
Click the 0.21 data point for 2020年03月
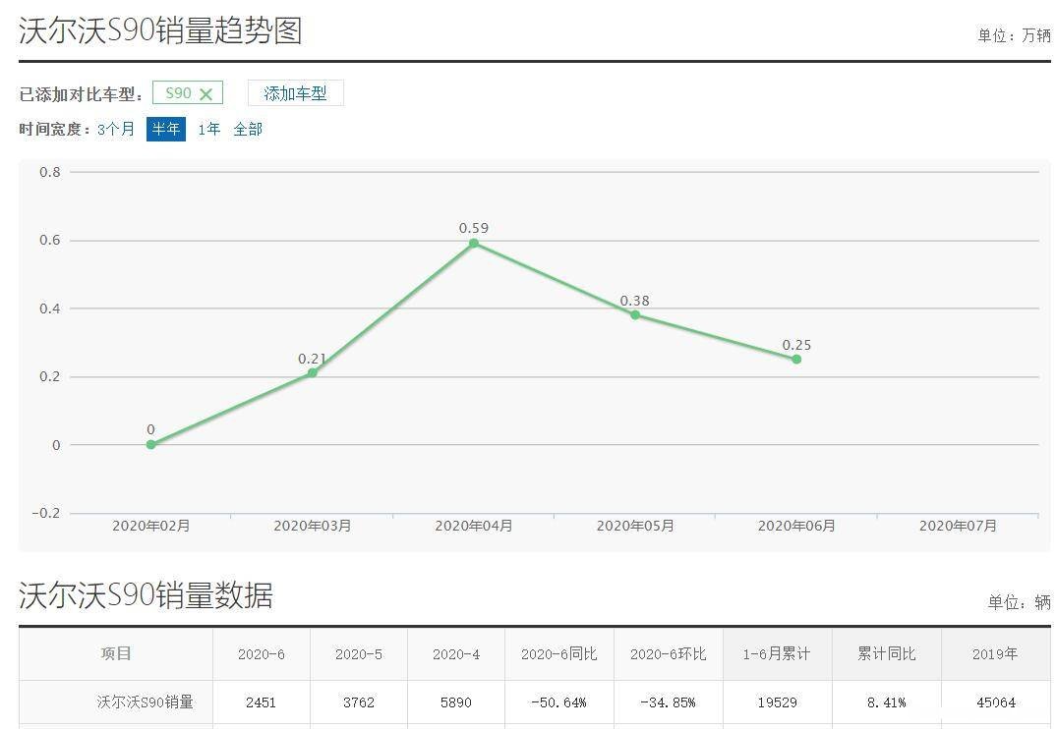coord(313,372)
